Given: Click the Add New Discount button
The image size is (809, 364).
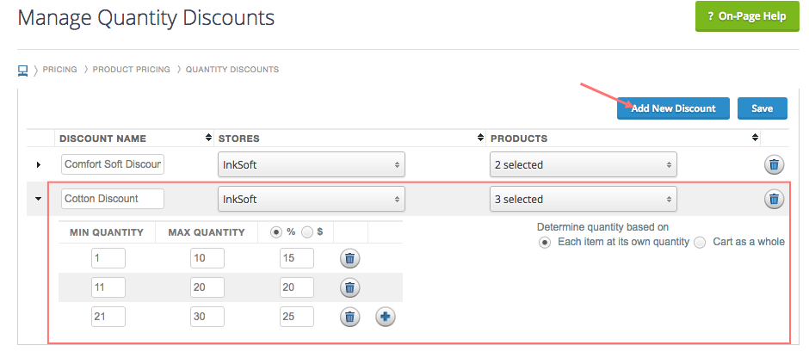Looking at the screenshot, I should (673, 108).
